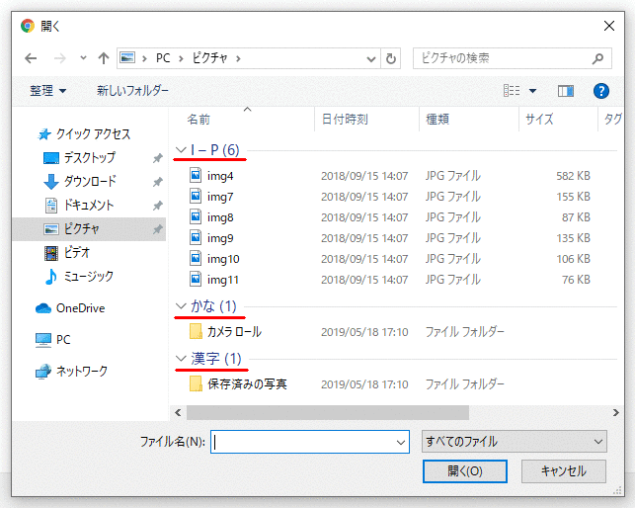Click the キャンセル button
The height and width of the screenshot is (508, 635).
(563, 471)
